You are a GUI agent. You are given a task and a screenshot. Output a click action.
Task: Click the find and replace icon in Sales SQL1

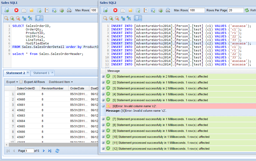[24, 18]
